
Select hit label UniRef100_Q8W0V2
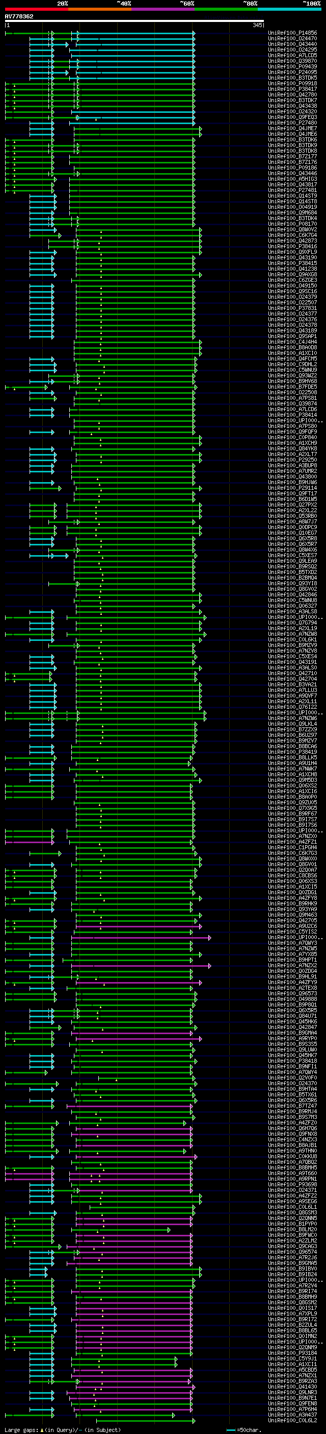tap(293, 229)
